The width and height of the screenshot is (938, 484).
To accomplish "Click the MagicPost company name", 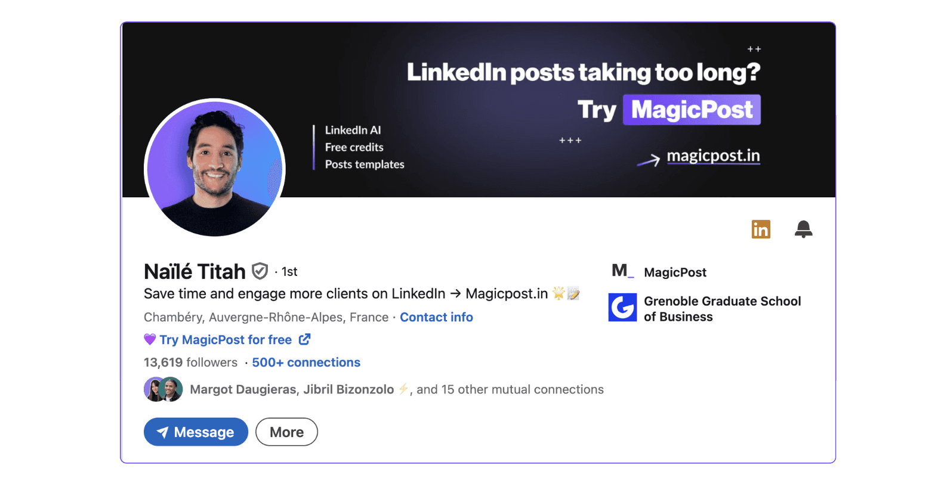I will (675, 272).
